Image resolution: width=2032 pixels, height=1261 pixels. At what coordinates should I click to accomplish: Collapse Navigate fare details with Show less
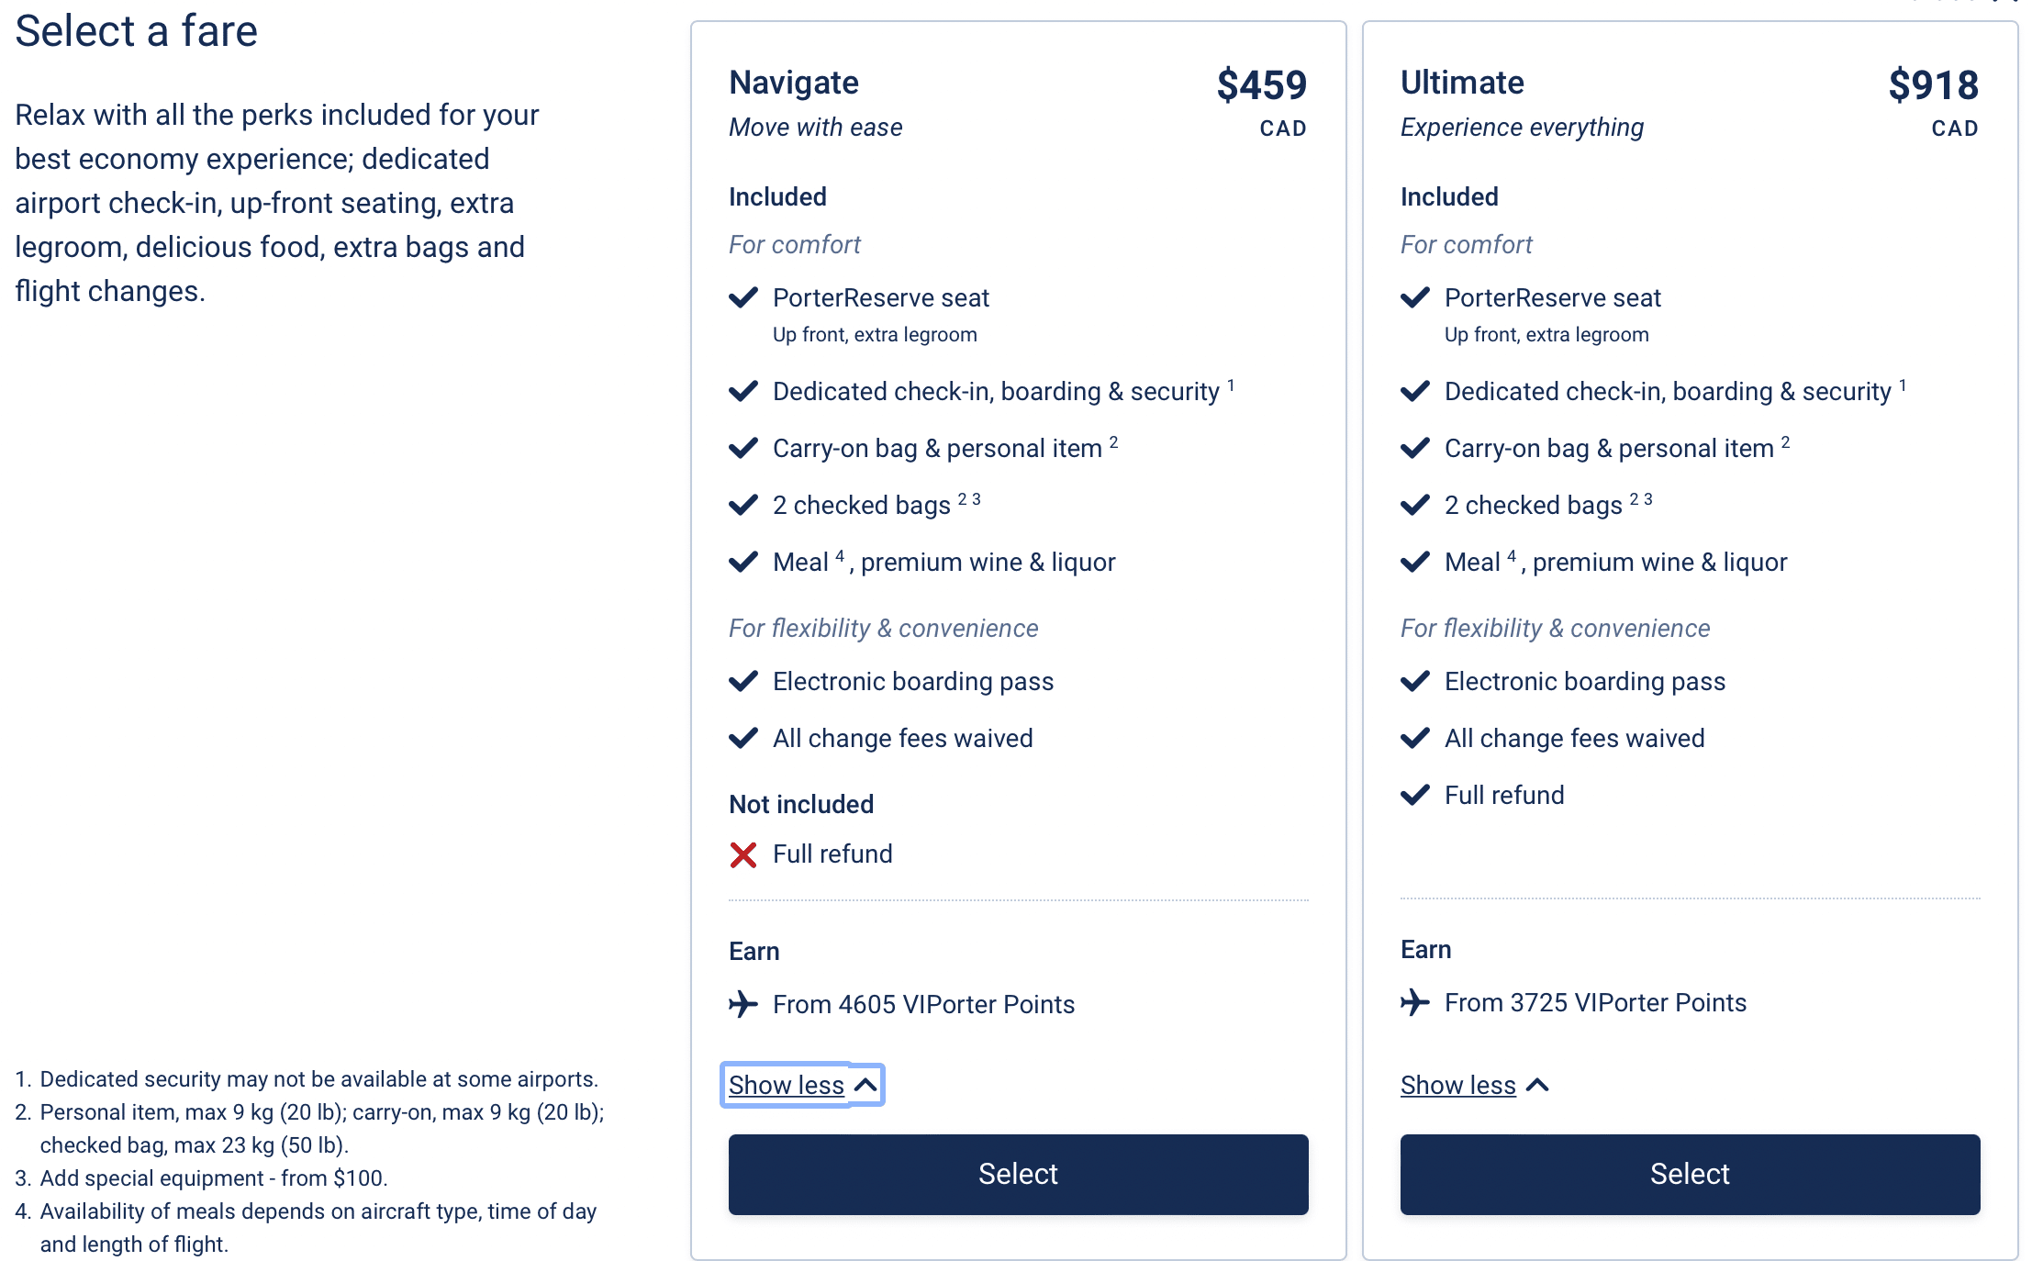coord(787,1085)
